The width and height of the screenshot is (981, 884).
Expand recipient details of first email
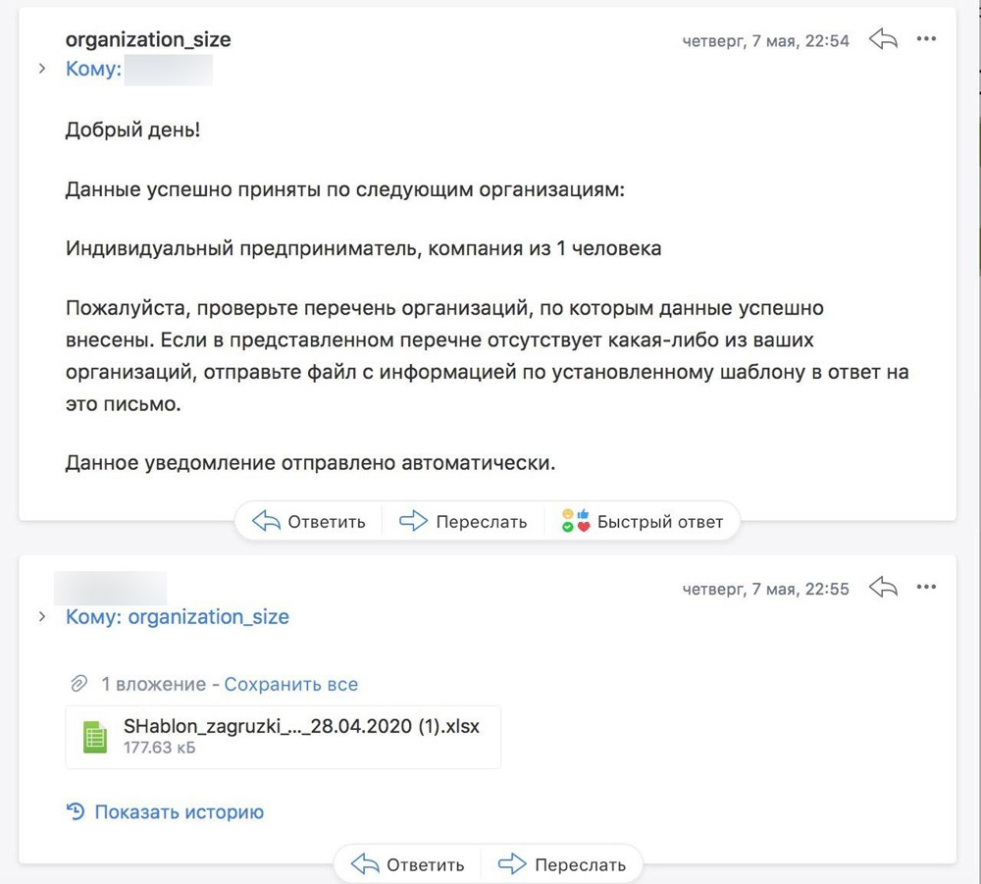pos(41,69)
